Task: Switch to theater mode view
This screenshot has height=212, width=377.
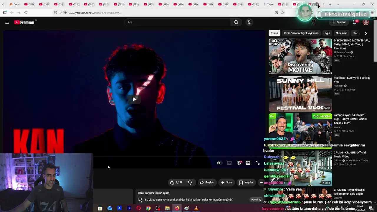Action: click(x=248, y=163)
